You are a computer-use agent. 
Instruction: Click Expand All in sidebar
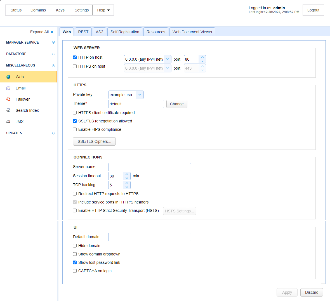42,32
